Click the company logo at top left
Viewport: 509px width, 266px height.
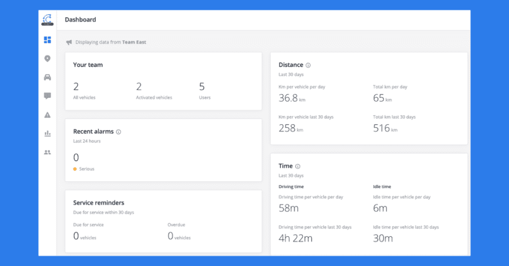coord(47,20)
